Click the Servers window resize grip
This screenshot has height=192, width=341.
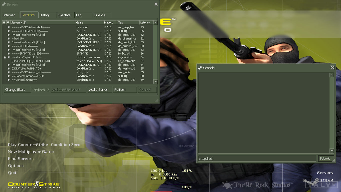point(157,101)
